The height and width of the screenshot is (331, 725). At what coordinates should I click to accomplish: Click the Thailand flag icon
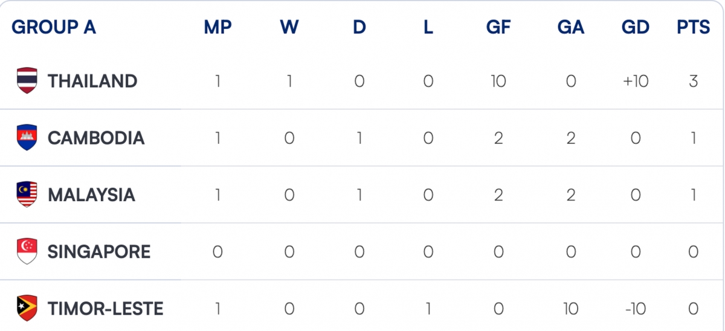pyautogui.click(x=27, y=81)
